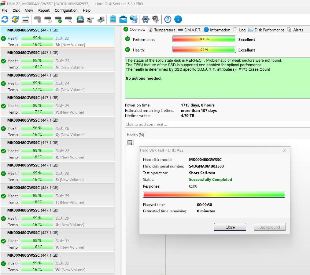Select Disk 26 Q: volume entry
This screenshot has height=275, width=310.
pyautogui.click(x=57, y=128)
